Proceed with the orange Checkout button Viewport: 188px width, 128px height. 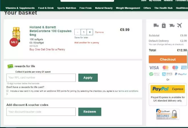click(x=168, y=59)
